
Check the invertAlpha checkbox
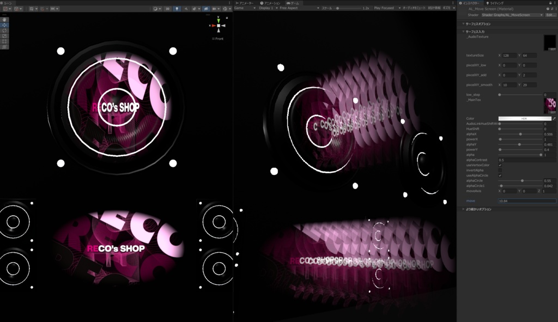coord(500,171)
